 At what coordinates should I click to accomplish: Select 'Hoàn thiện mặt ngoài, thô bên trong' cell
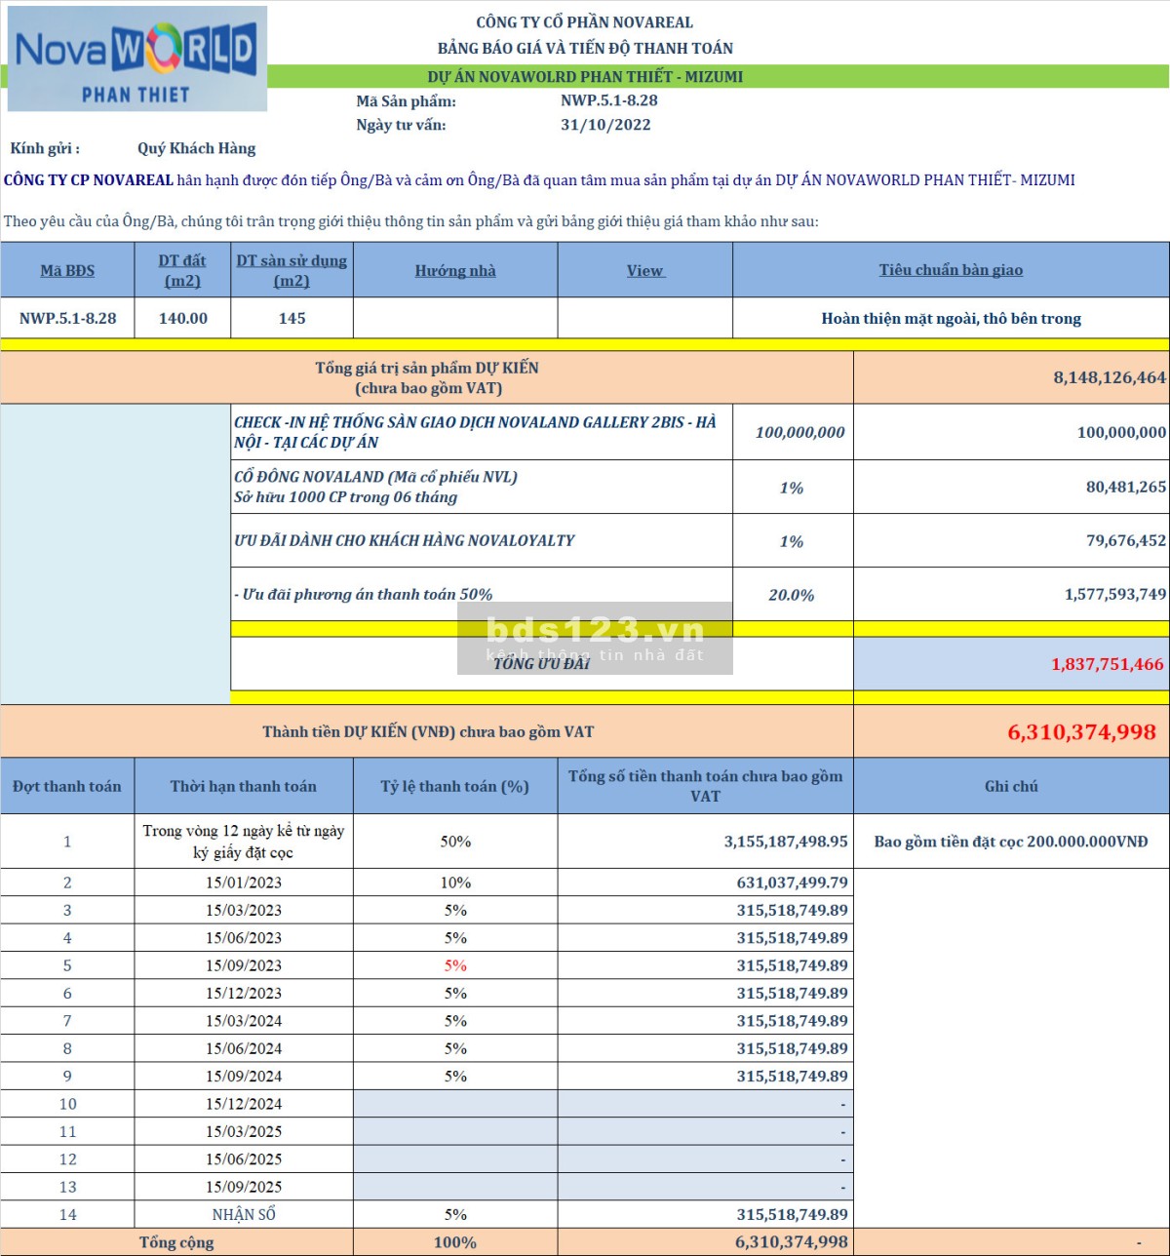coord(951,318)
